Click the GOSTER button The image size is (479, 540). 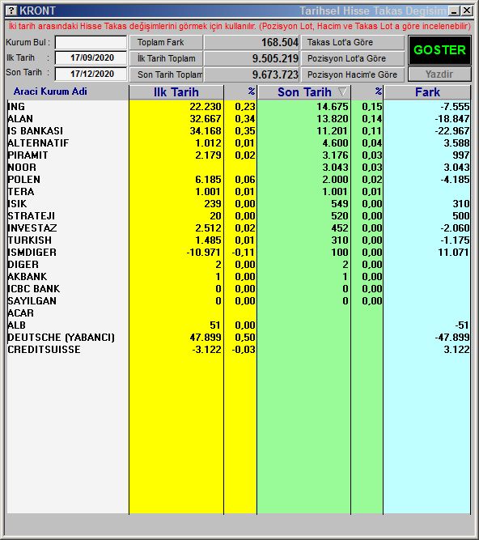click(x=439, y=50)
